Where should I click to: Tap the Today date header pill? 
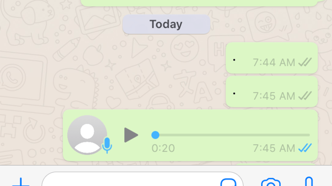point(166,24)
